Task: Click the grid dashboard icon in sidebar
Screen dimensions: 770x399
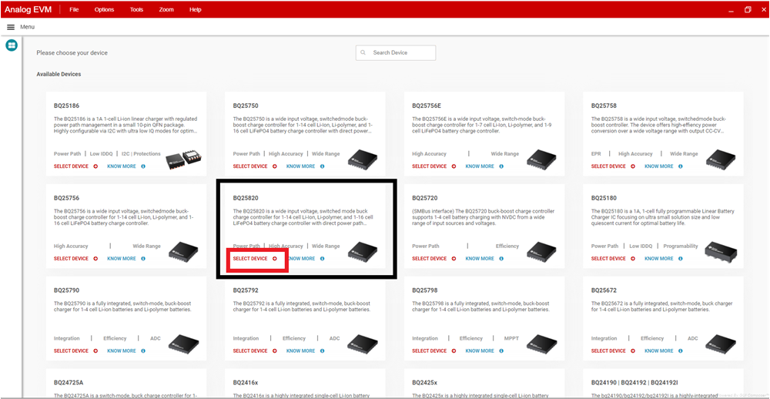Action: click(x=12, y=45)
